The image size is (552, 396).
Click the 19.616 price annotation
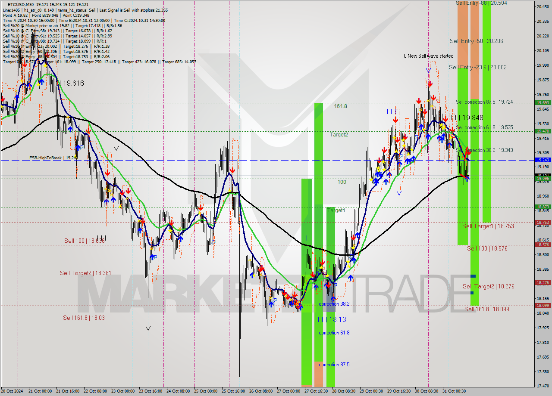[73, 83]
